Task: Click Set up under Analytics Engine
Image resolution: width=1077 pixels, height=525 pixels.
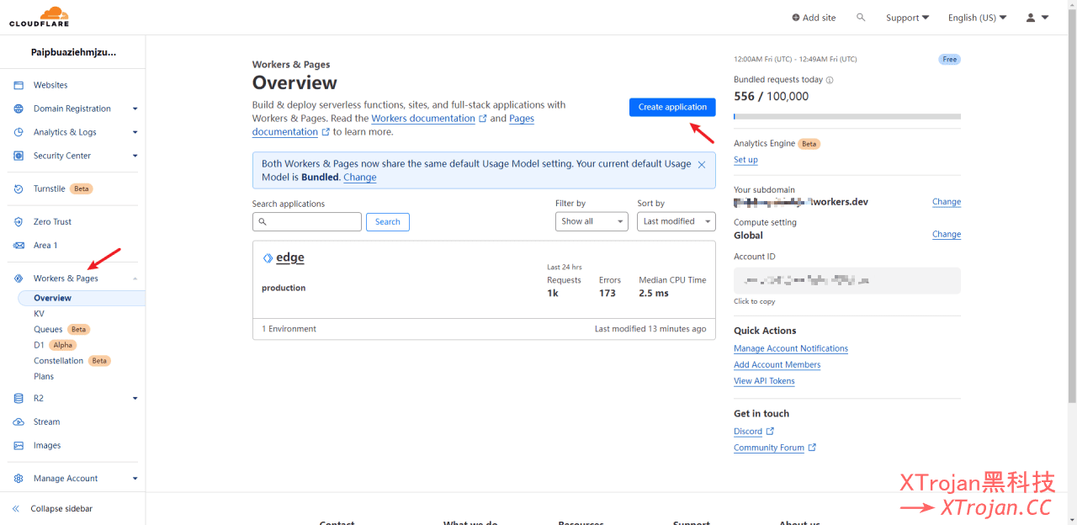Action: [745, 160]
